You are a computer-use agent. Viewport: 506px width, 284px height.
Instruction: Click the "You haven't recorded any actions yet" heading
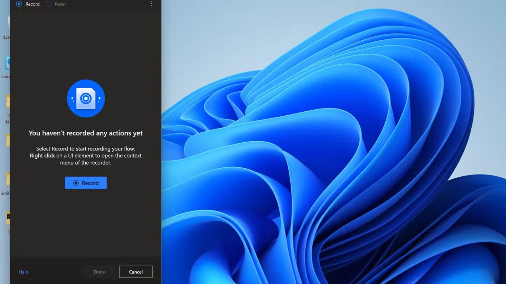[x=86, y=133]
